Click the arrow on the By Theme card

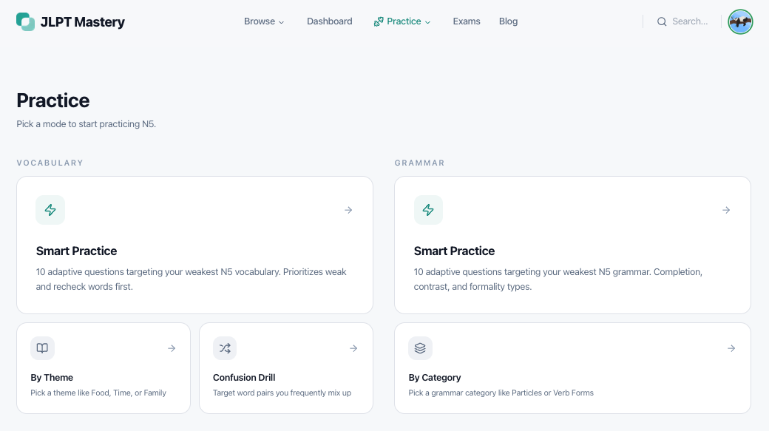tap(172, 348)
